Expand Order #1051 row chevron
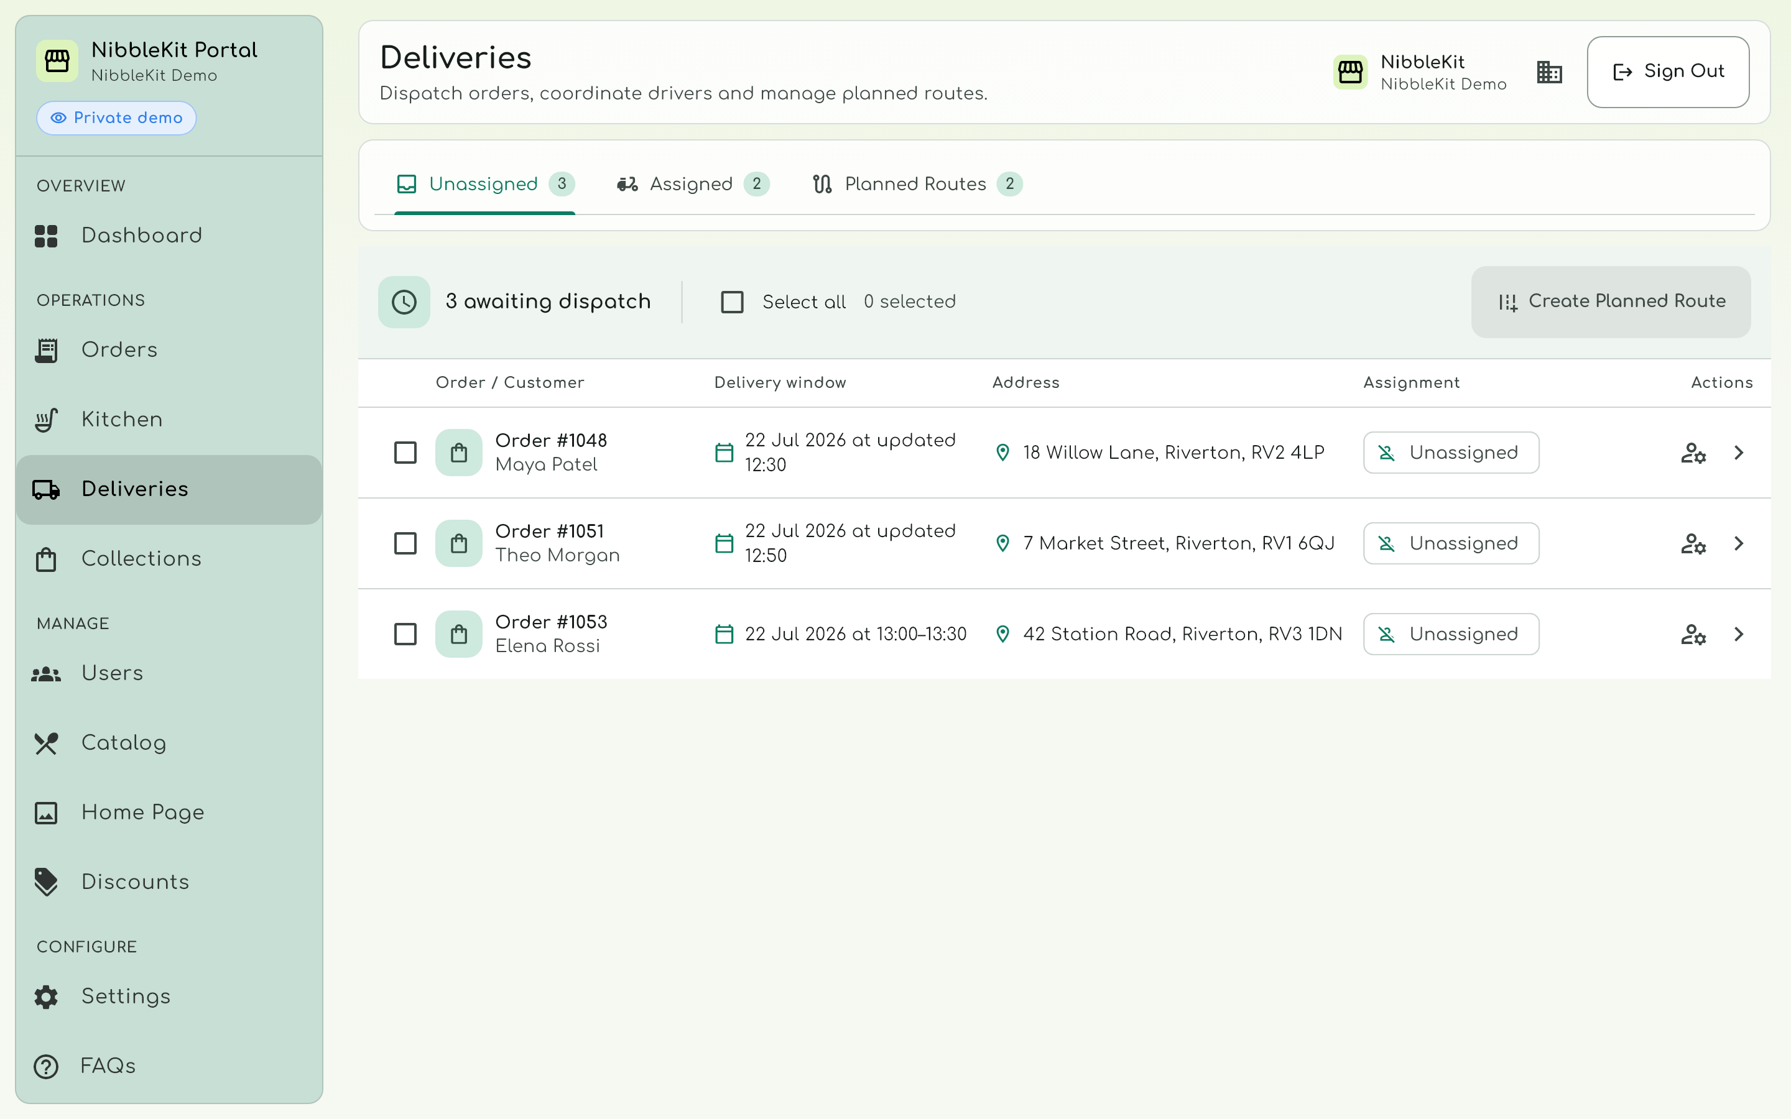Viewport: 1791px width, 1119px height. pos(1739,544)
